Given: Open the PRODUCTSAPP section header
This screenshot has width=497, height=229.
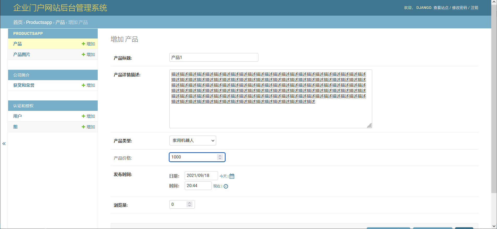Looking at the screenshot, I should 28,34.
